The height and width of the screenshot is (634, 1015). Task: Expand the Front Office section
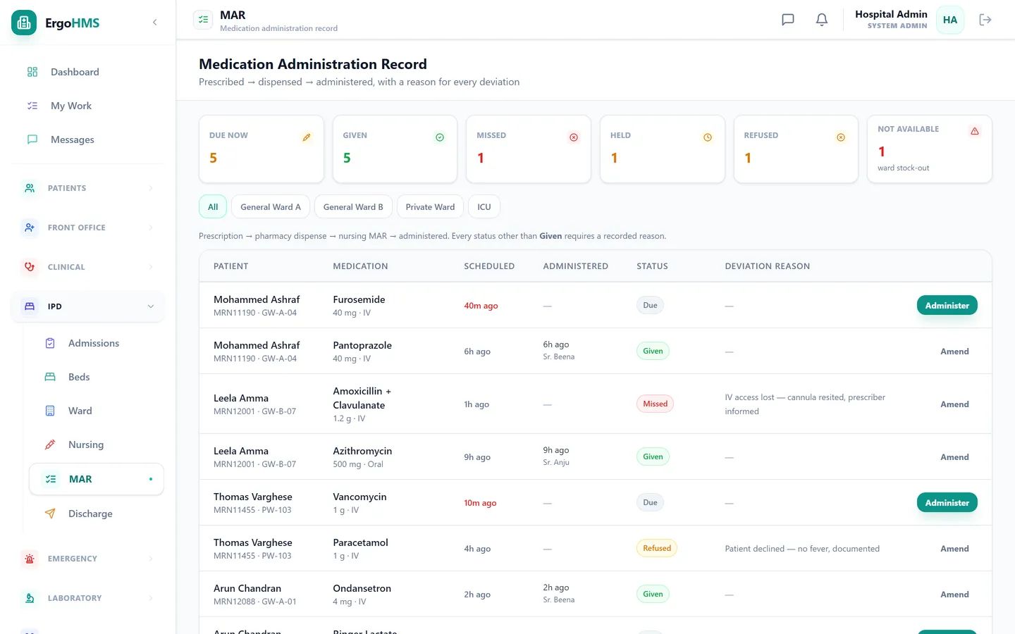tap(88, 228)
